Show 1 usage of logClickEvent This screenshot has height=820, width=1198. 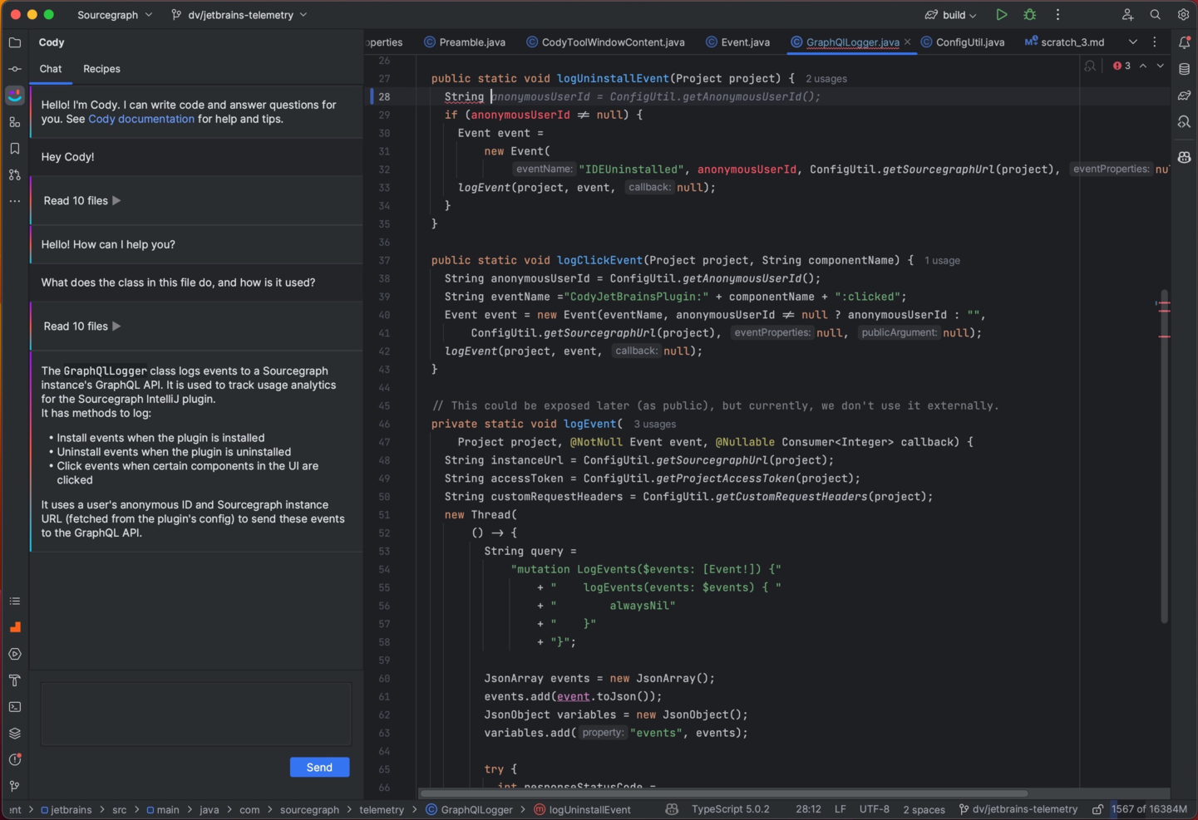point(942,261)
